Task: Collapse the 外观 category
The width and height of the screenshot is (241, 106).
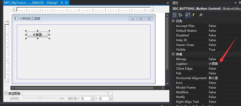Action: (x=173, y=54)
